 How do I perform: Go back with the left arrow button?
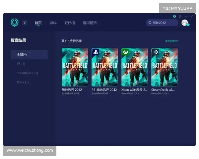coord(25,23)
